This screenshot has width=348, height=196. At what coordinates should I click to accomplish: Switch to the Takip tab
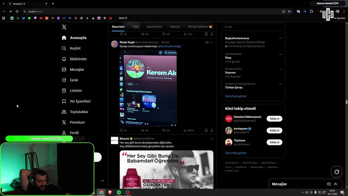point(135,27)
